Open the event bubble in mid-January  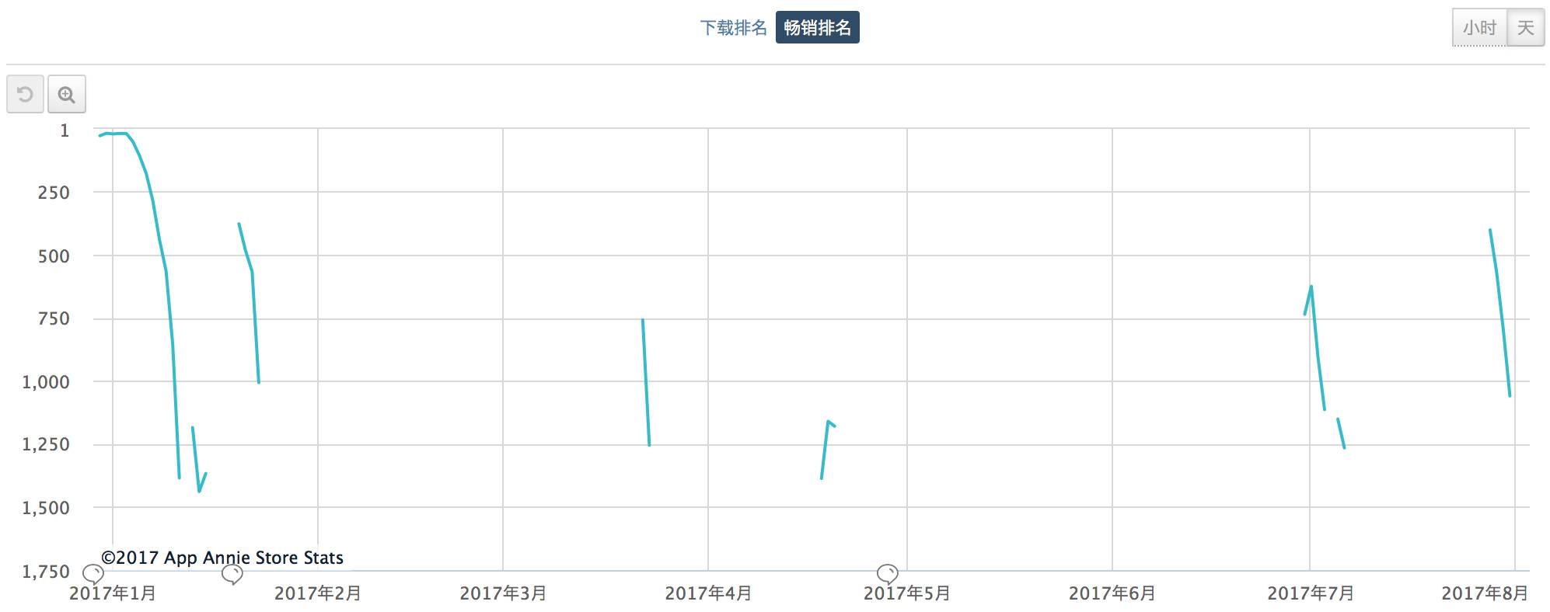tap(232, 575)
